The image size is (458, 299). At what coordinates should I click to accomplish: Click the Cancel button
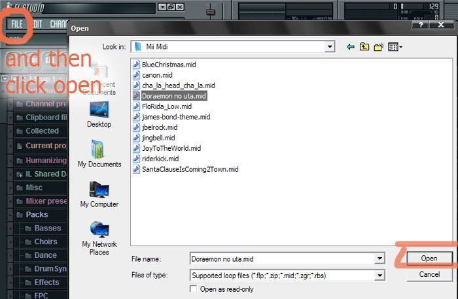429,274
